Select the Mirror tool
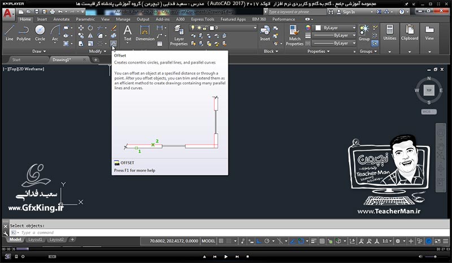 (x=90, y=35)
